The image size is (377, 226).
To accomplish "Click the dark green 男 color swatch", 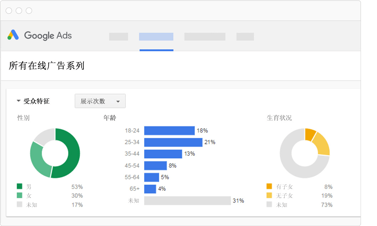I will tap(20, 186).
